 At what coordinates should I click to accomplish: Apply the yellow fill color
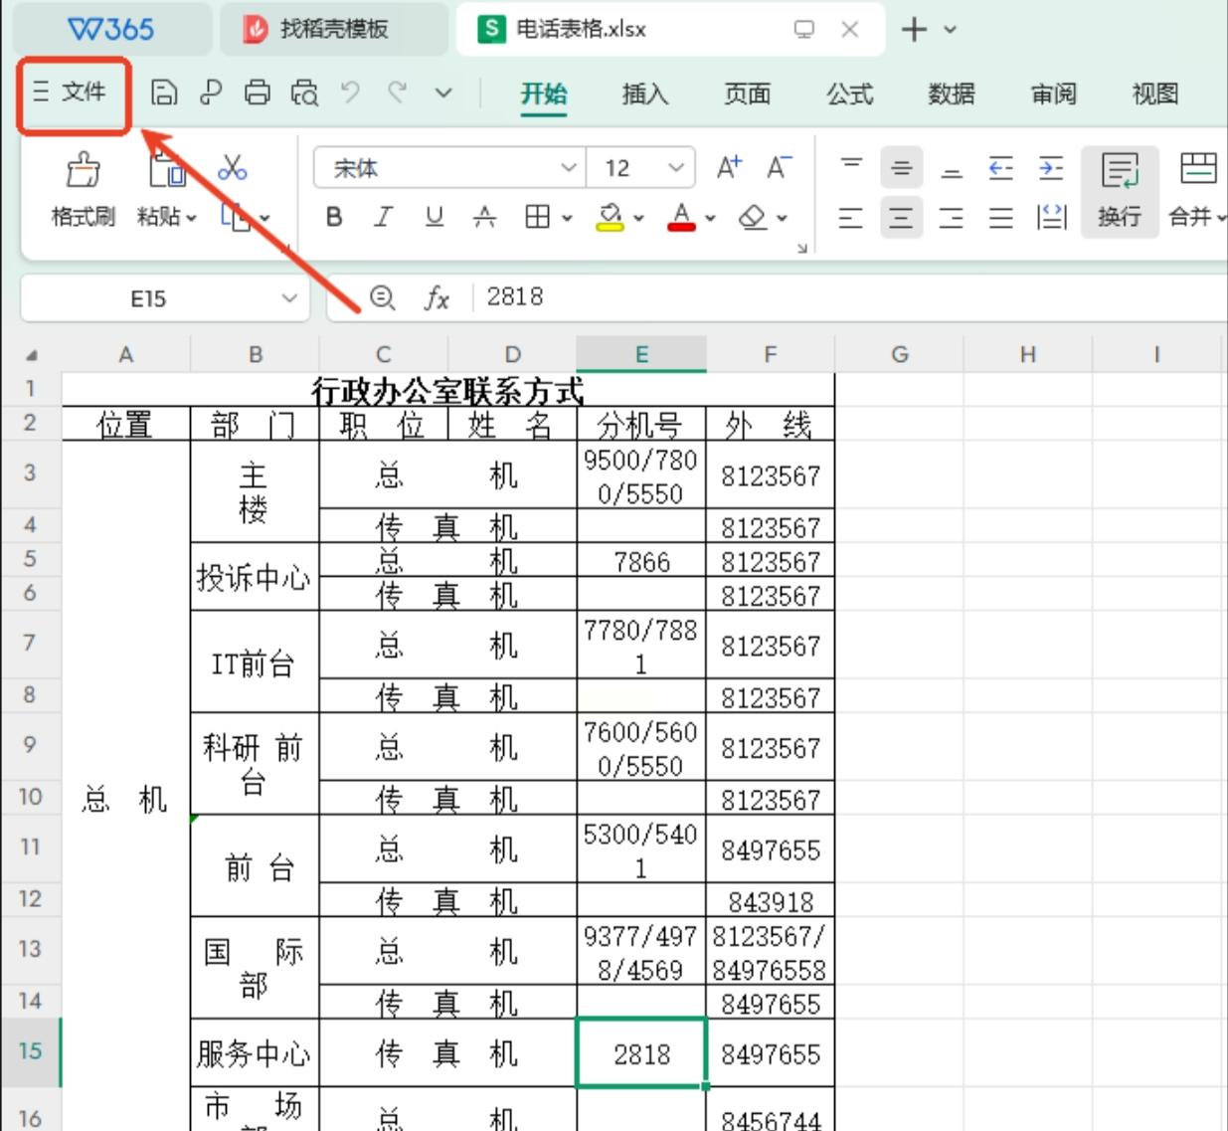click(x=610, y=217)
